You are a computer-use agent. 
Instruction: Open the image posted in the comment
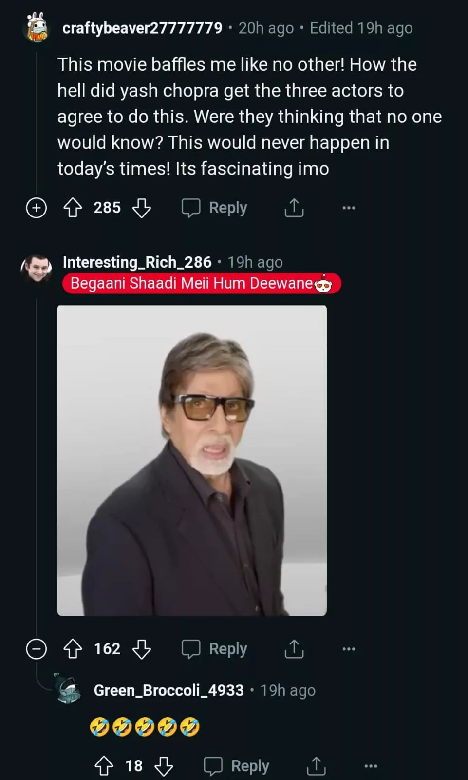click(x=192, y=460)
